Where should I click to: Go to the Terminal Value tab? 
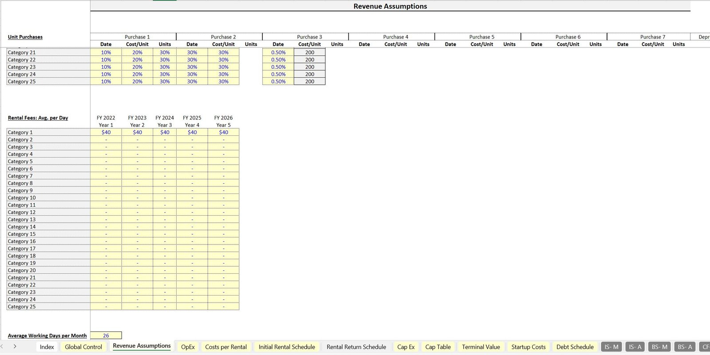click(x=481, y=347)
